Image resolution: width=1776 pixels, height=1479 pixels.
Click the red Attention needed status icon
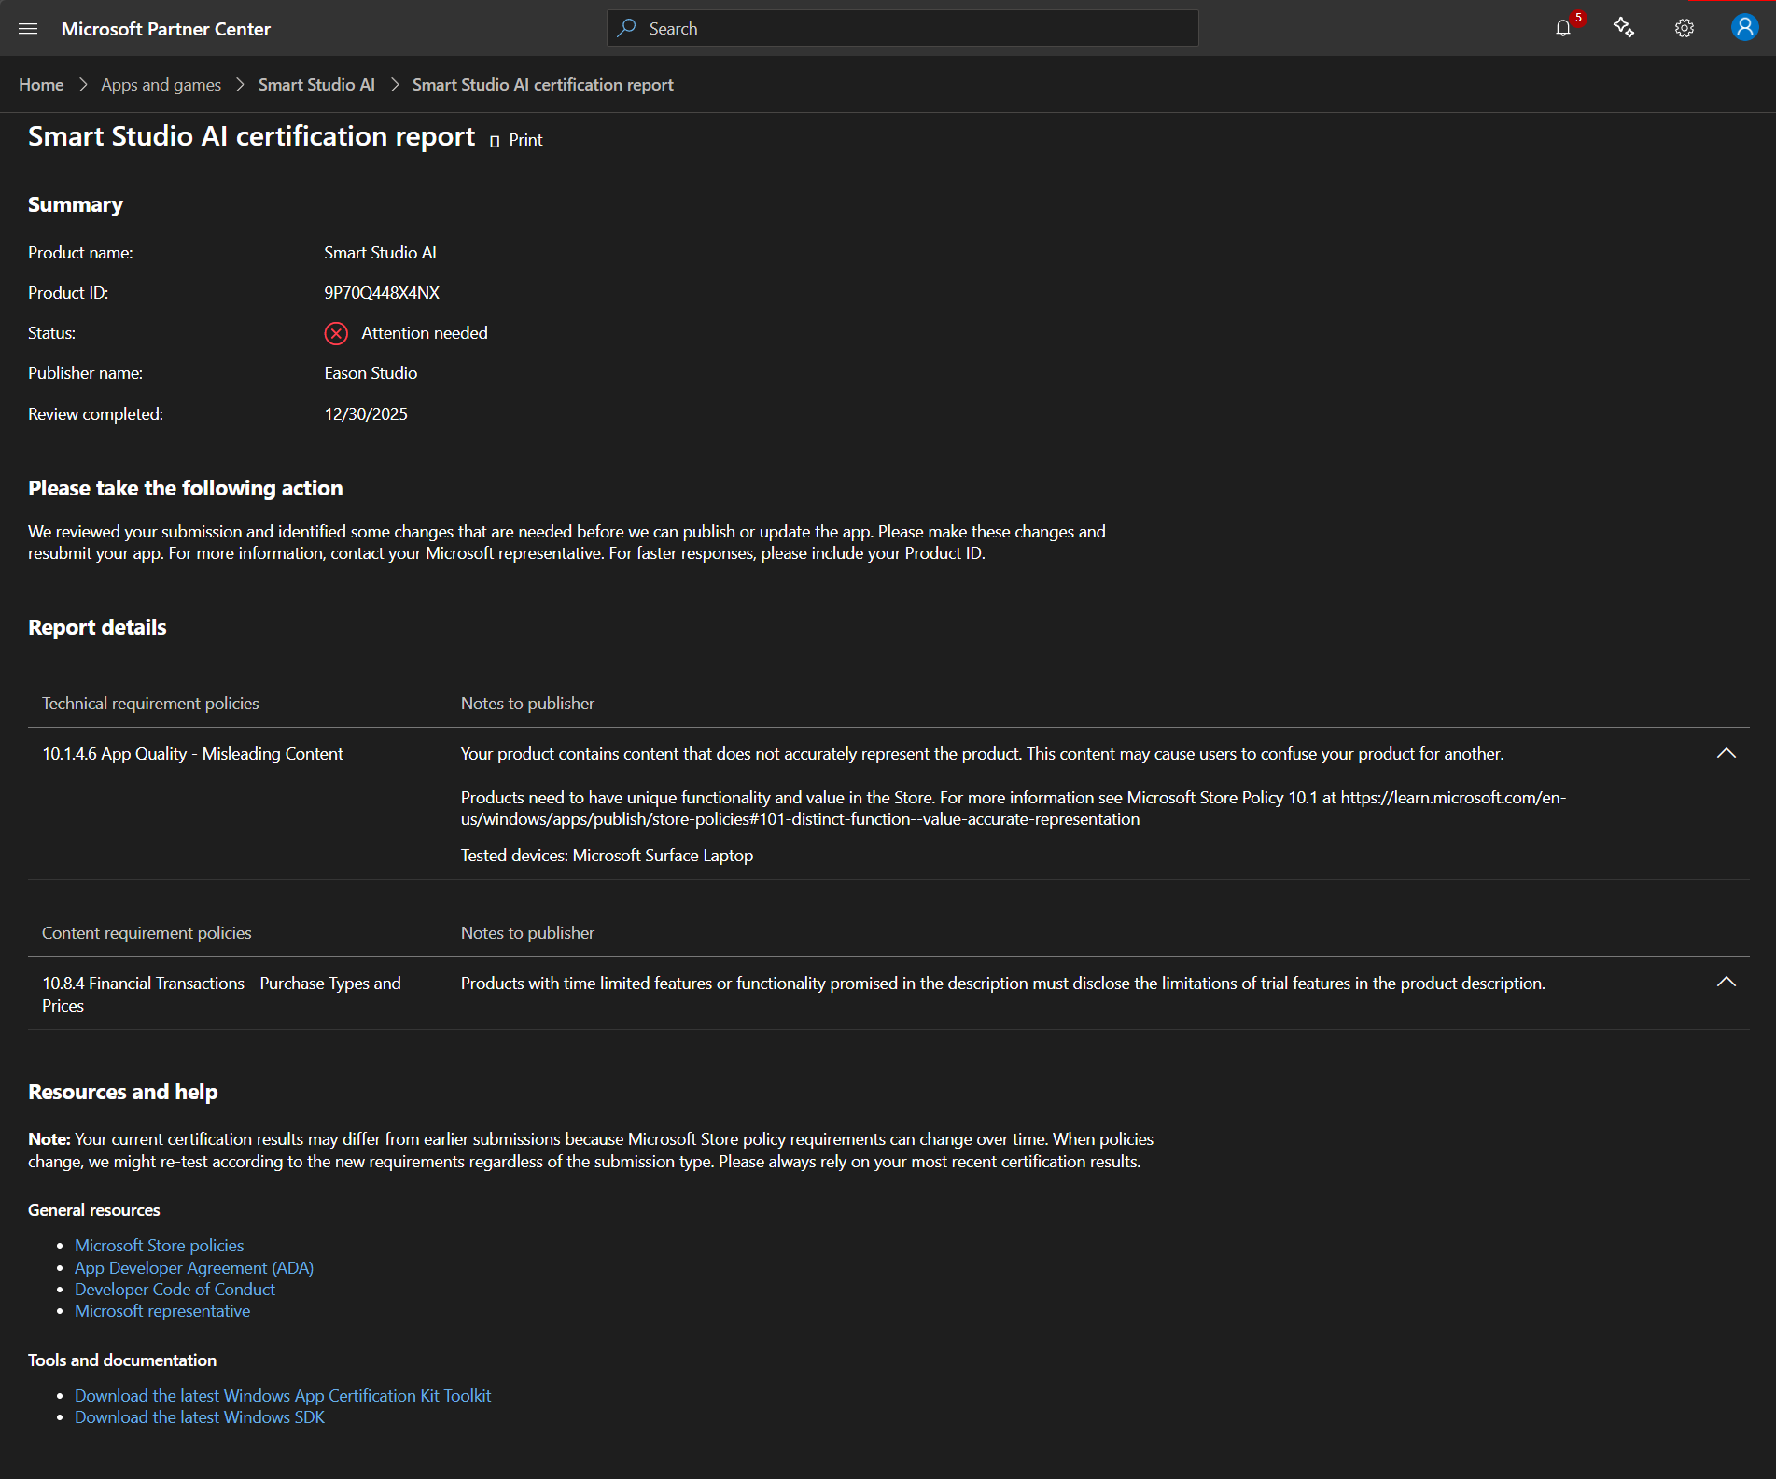pos(336,333)
